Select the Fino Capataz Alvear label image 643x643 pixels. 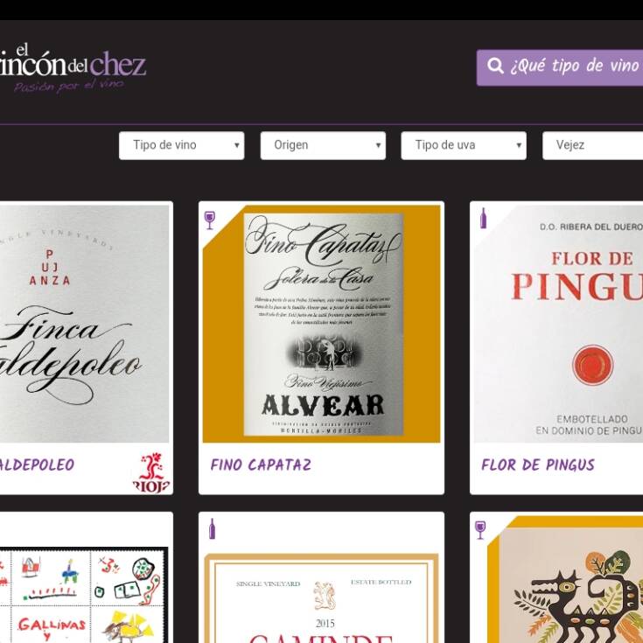(322, 324)
